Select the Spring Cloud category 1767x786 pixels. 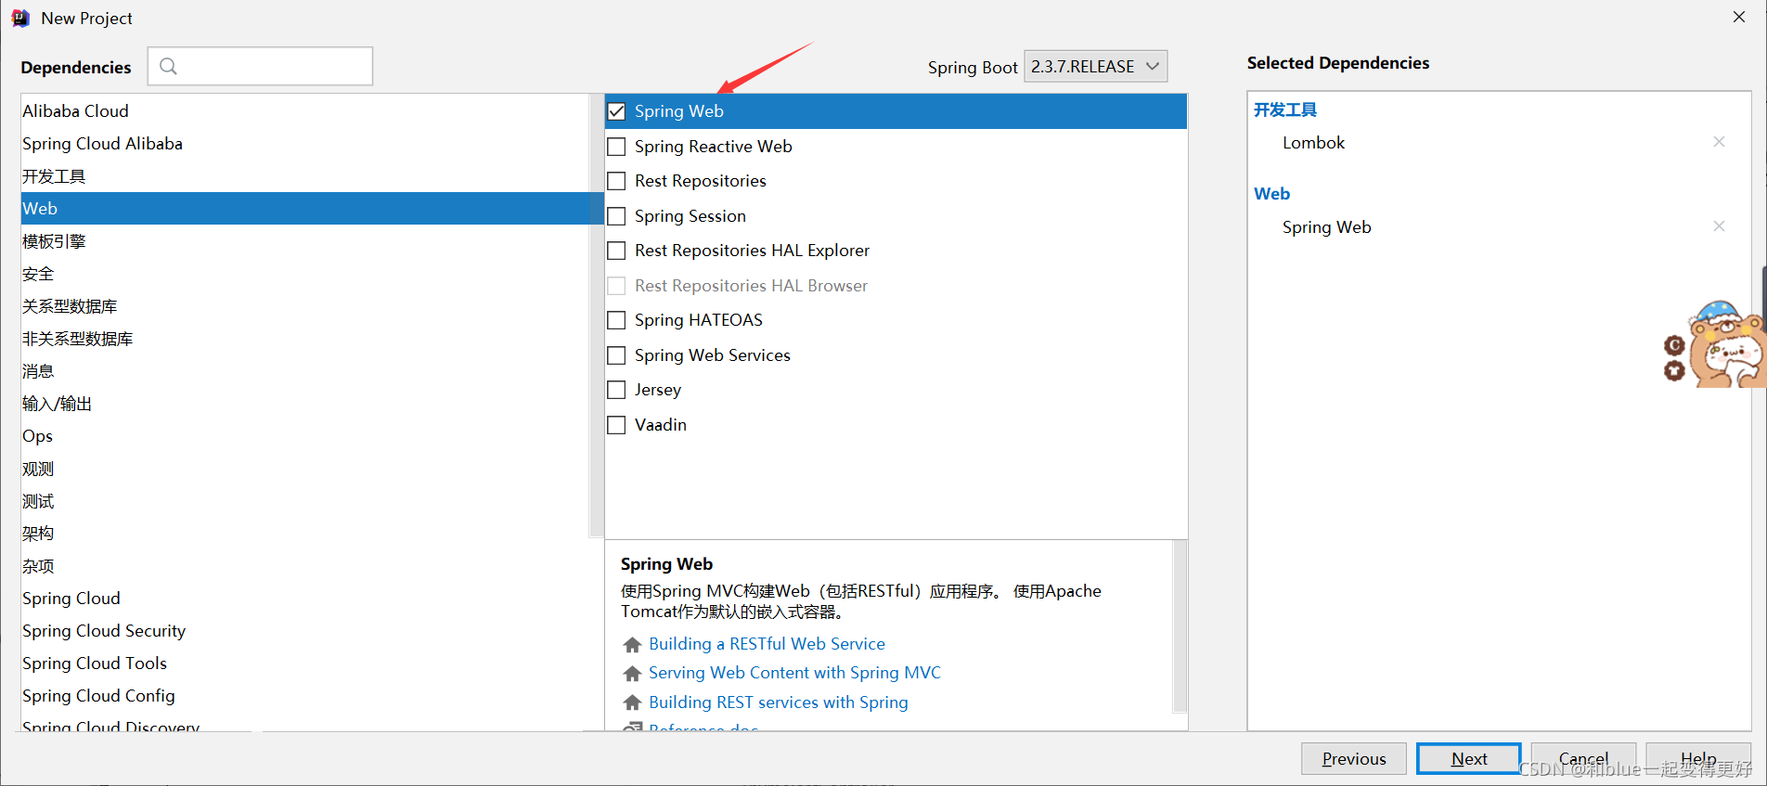[305, 599]
